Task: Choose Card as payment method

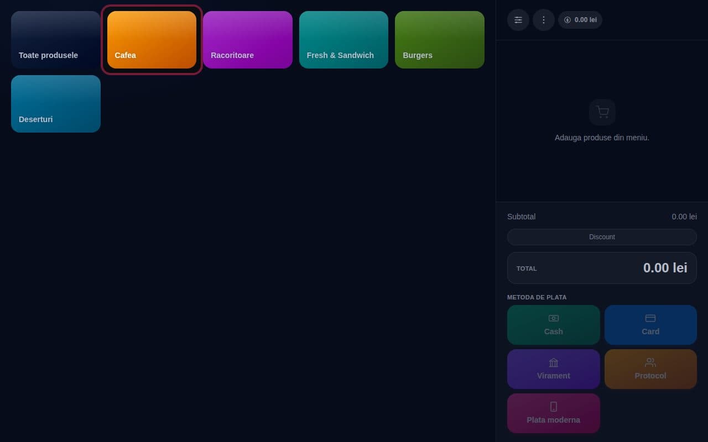Action: click(650, 325)
